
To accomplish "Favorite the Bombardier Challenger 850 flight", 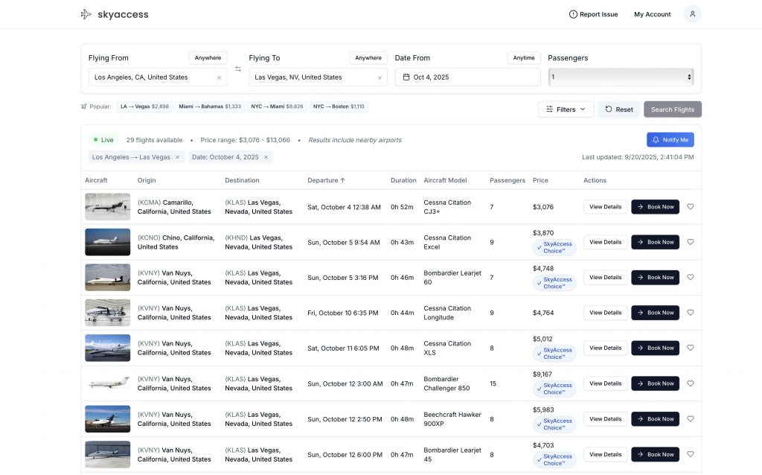I will pyautogui.click(x=691, y=383).
